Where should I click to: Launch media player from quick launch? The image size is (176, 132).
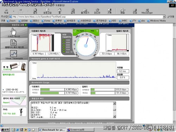[25, 130]
